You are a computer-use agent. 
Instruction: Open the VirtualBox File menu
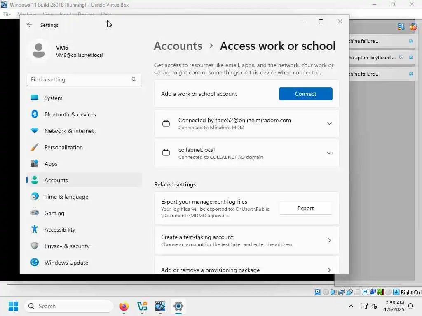[x=7, y=14]
